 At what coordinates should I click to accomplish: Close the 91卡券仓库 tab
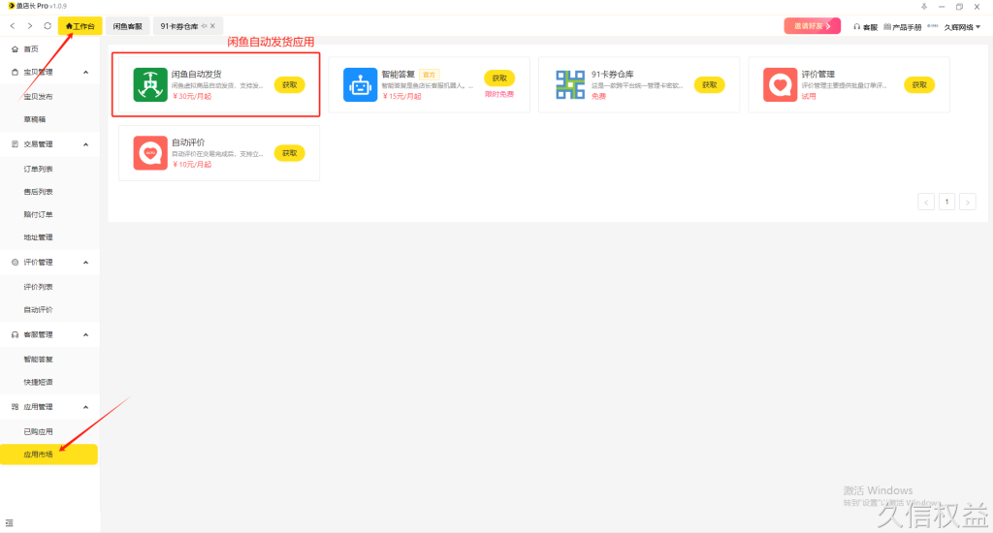(x=212, y=26)
